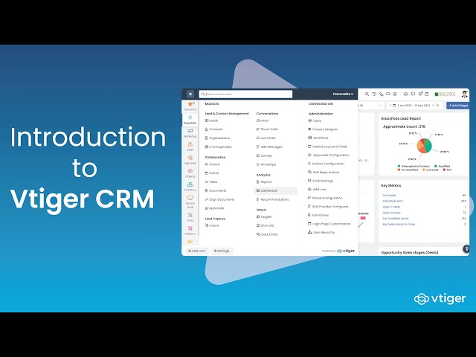
Task: Open the Service Desk sidebar category
Action: (x=190, y=202)
